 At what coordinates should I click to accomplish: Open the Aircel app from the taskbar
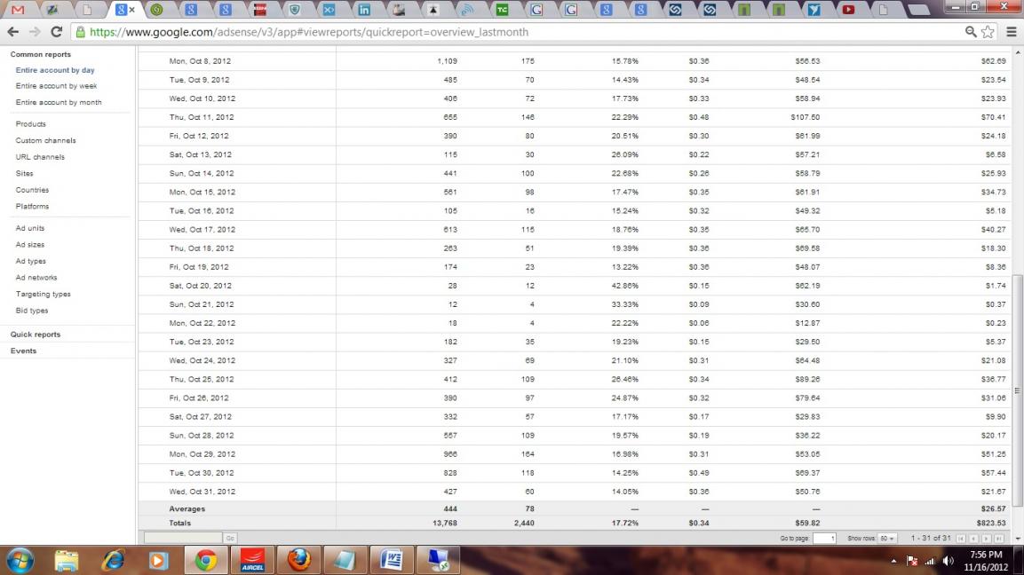click(x=252, y=561)
